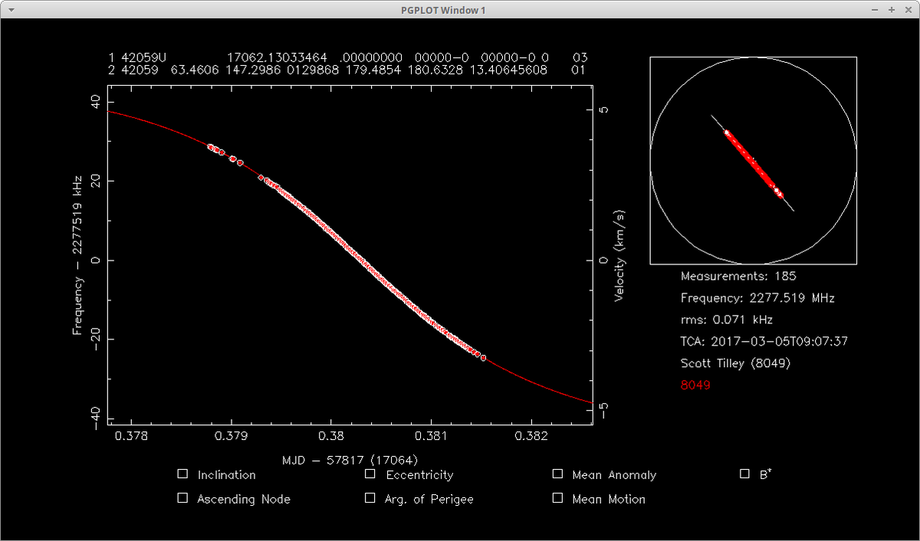This screenshot has width=920, height=541.
Task: Enable Mean Anomaly fitting checkbox
Action: (x=557, y=474)
